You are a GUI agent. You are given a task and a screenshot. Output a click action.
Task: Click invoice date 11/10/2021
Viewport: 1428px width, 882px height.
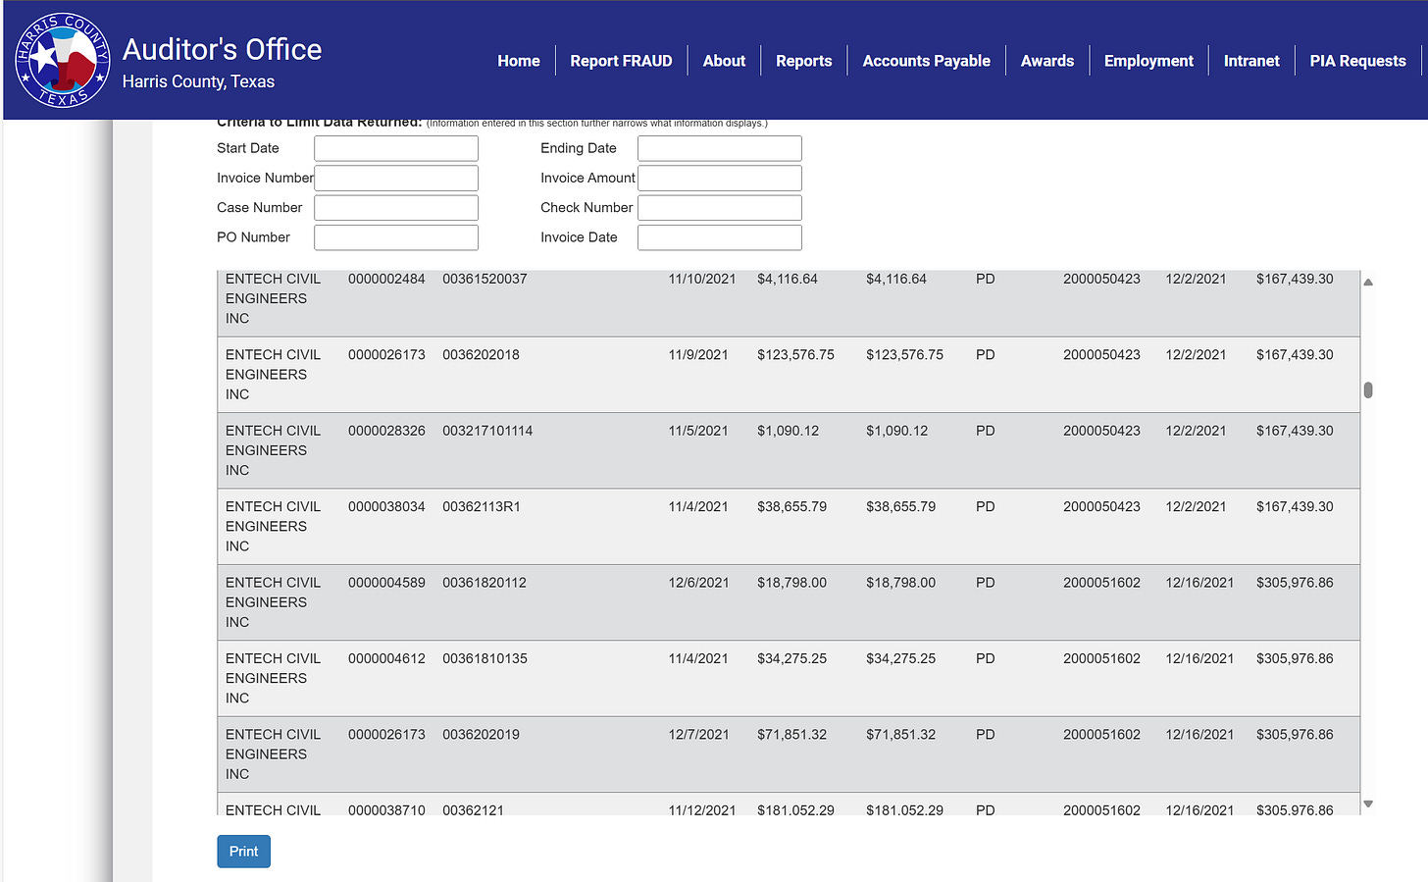coord(702,279)
